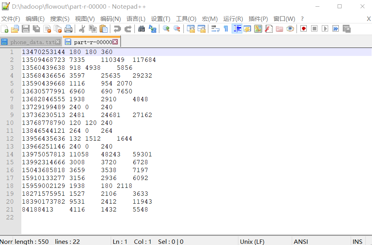Click the Save floppy disk icon
Image resolution: width=372 pixels, height=245 pixels.
click(26, 29)
